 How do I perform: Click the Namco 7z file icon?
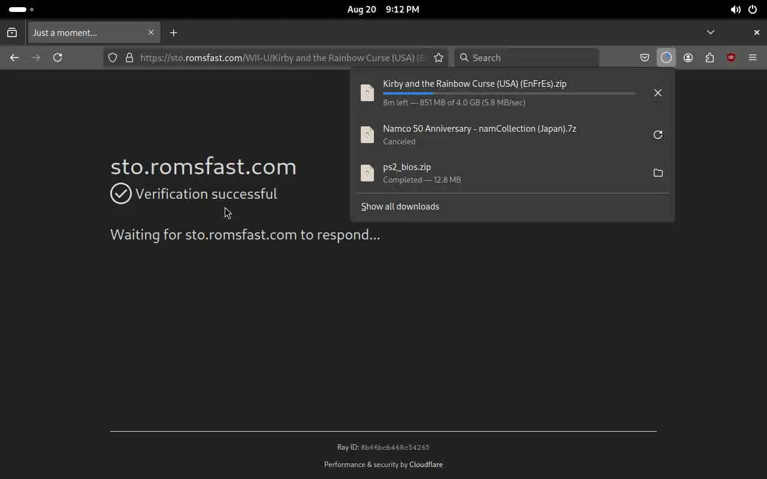367,135
